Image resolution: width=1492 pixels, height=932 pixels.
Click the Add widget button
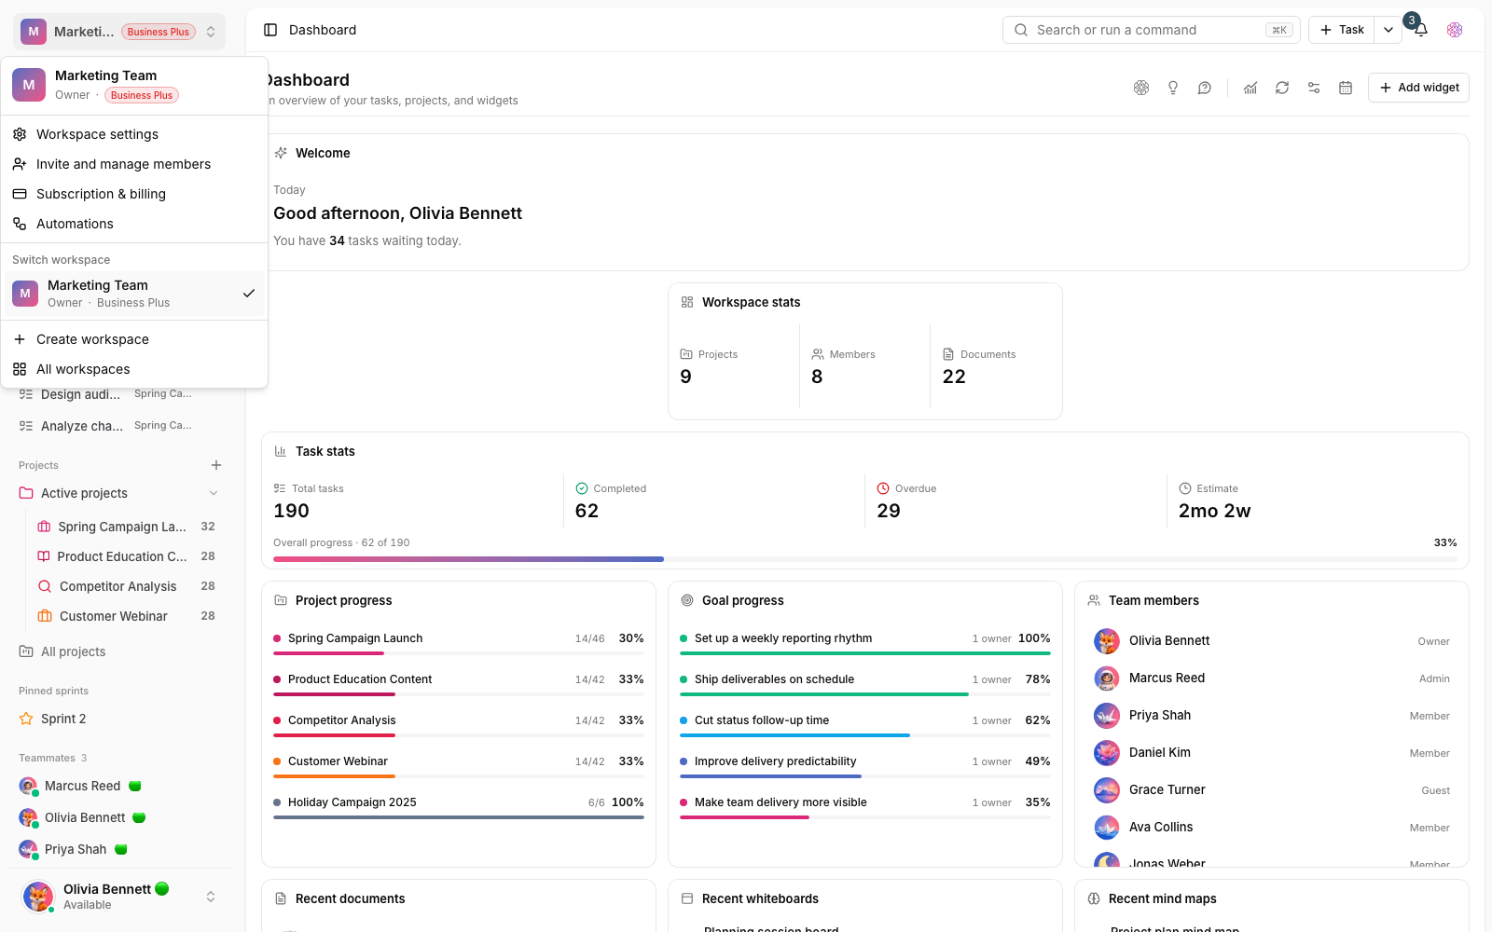click(x=1418, y=88)
